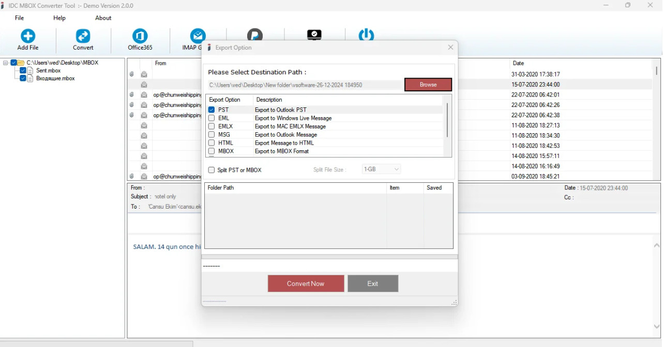Open the File menu
This screenshot has height=347, width=664.
[20, 18]
